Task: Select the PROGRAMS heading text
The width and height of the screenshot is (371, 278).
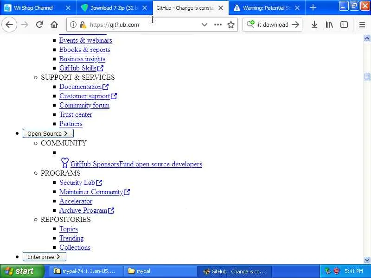Action: pyautogui.click(x=61, y=173)
